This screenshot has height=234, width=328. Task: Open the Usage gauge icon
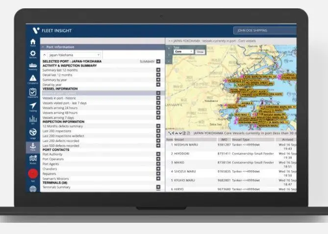click(x=33, y=134)
